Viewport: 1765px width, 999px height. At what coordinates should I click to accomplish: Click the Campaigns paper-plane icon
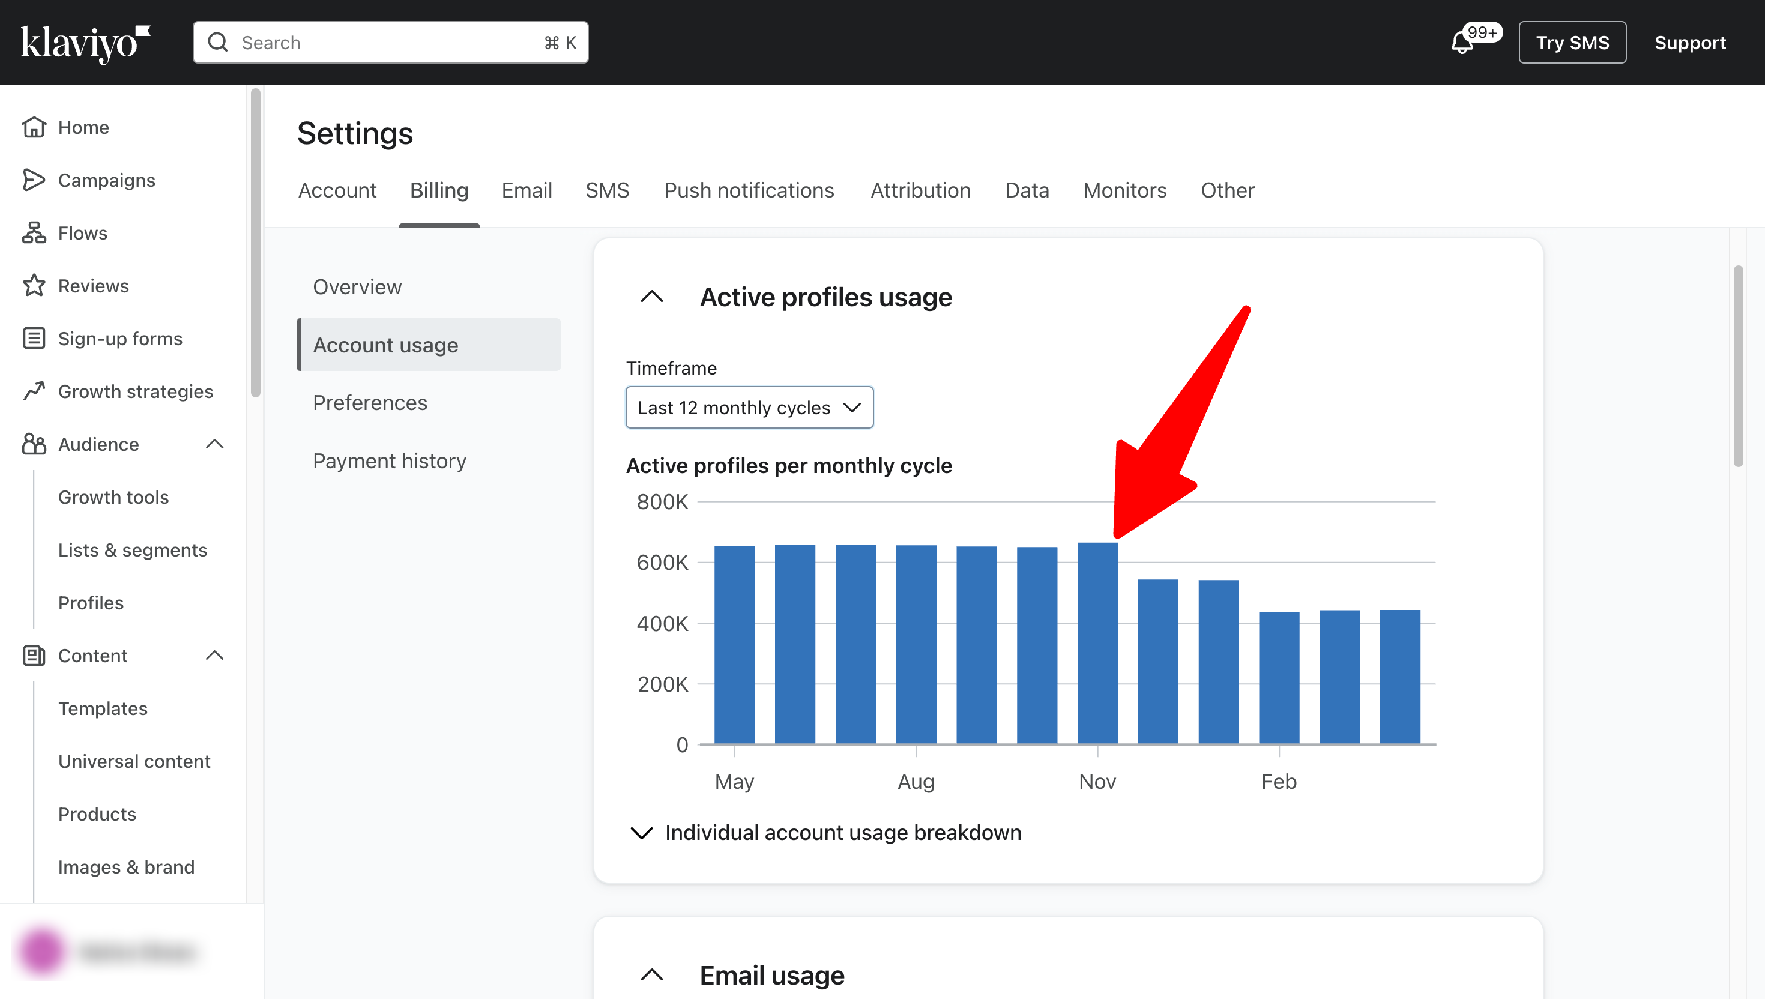point(34,180)
